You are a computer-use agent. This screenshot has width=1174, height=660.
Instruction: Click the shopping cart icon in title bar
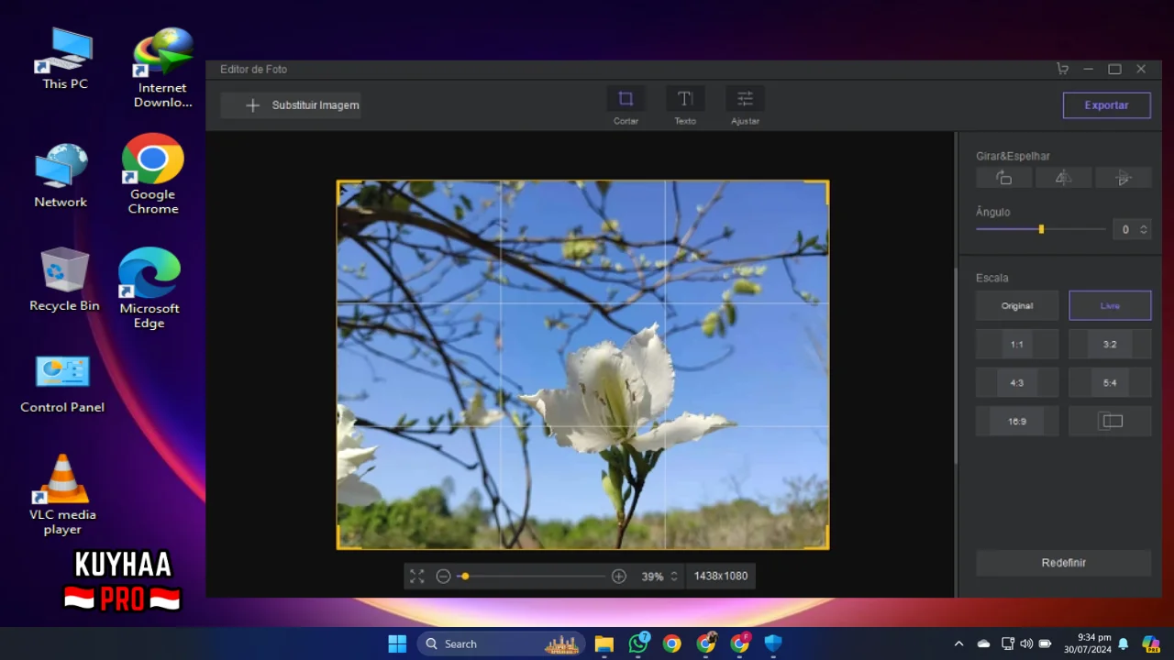tap(1063, 69)
